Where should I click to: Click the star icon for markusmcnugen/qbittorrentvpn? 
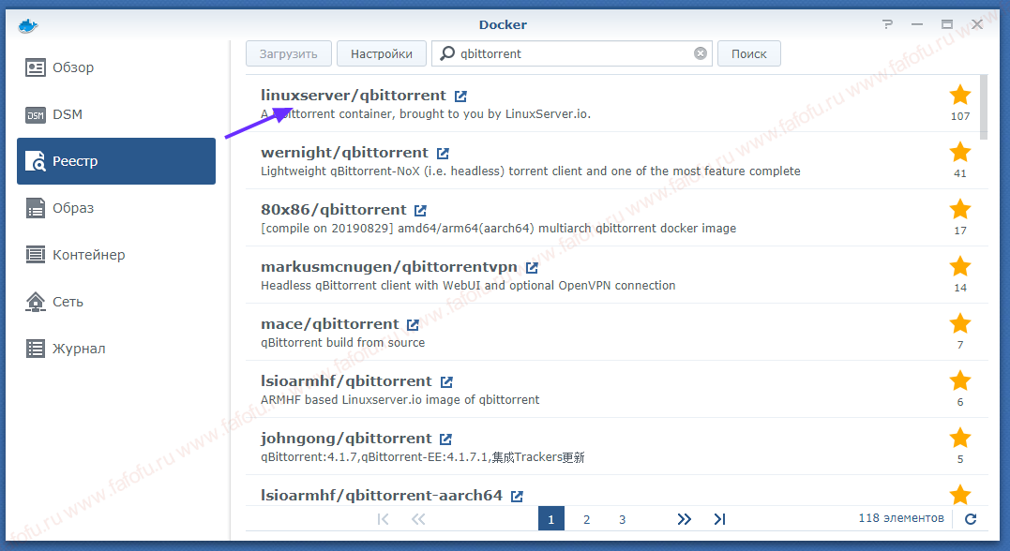click(x=959, y=266)
